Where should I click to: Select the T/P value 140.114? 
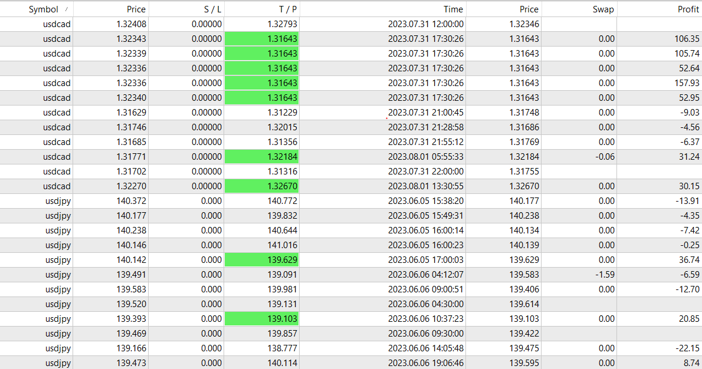pyautogui.click(x=282, y=363)
